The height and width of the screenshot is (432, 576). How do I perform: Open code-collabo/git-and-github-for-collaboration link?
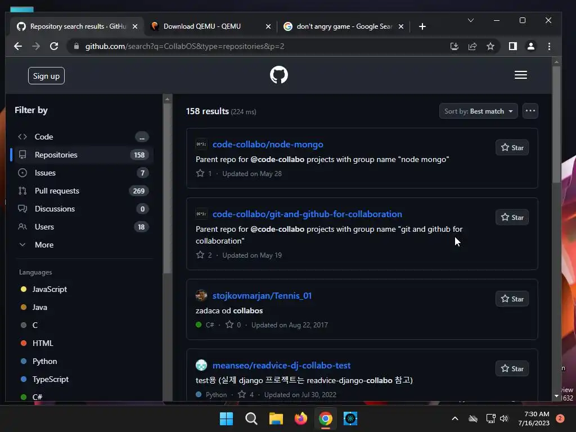coord(307,214)
